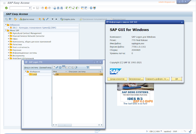Click the main toolbar collapse double-arrow

(34, 8)
